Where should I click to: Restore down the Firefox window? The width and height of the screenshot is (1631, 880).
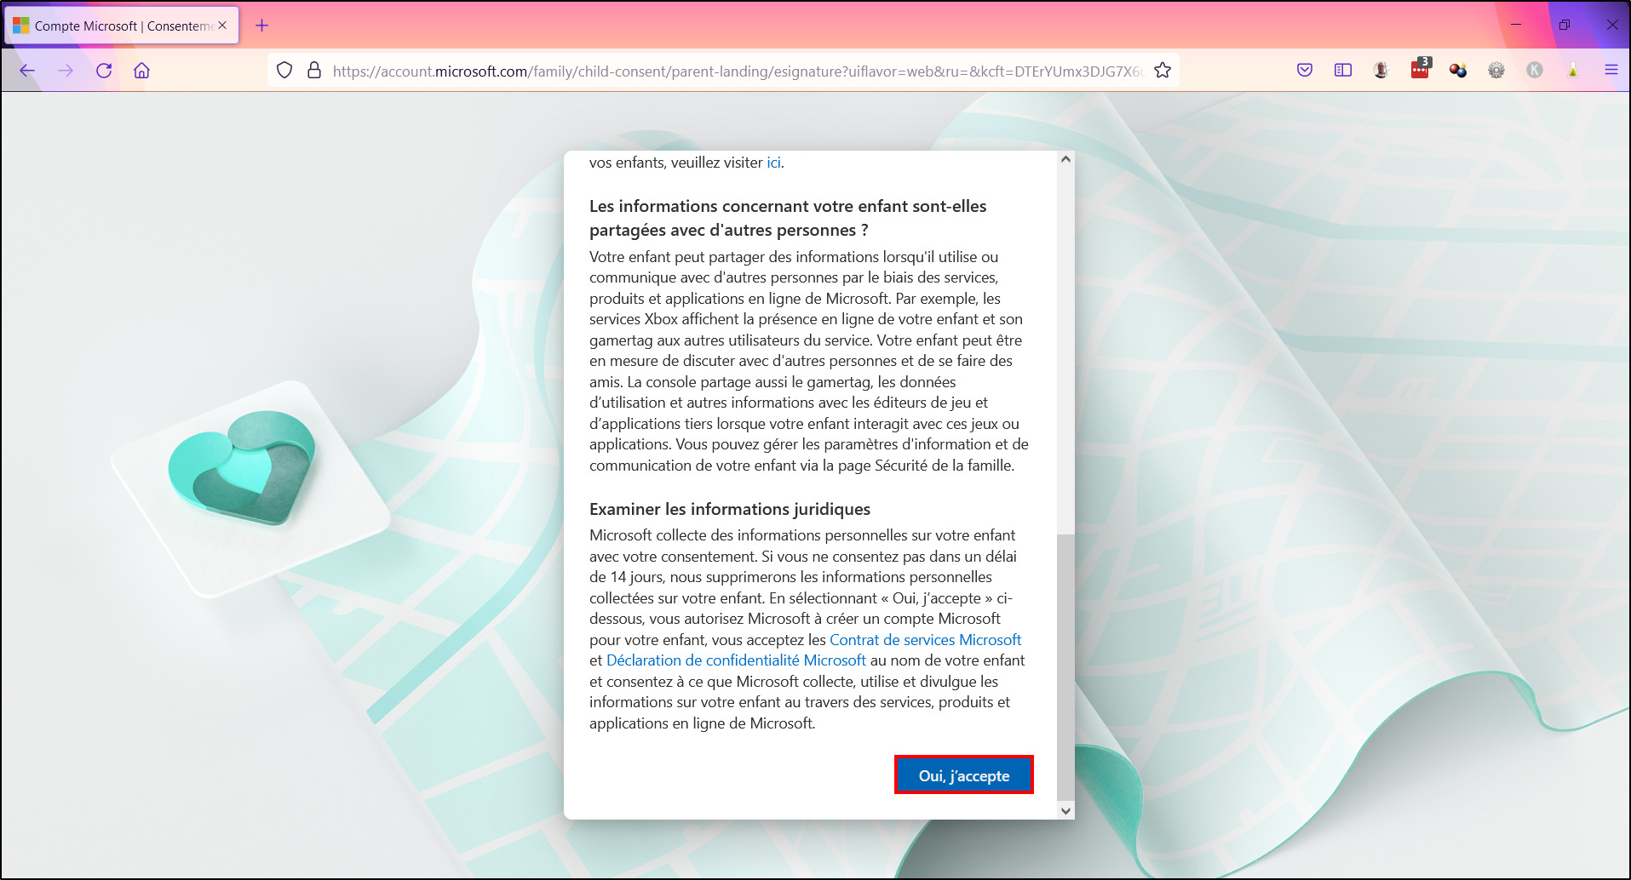point(1565,25)
